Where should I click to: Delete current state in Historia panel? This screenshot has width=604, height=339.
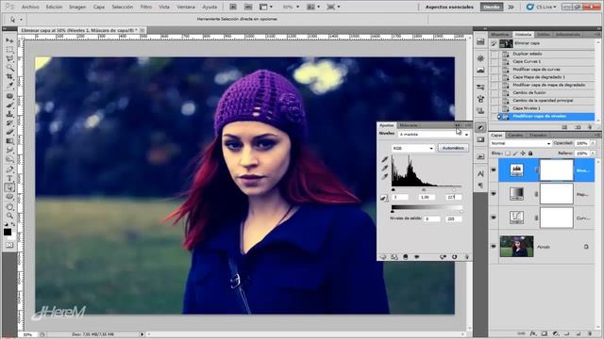tap(590, 127)
